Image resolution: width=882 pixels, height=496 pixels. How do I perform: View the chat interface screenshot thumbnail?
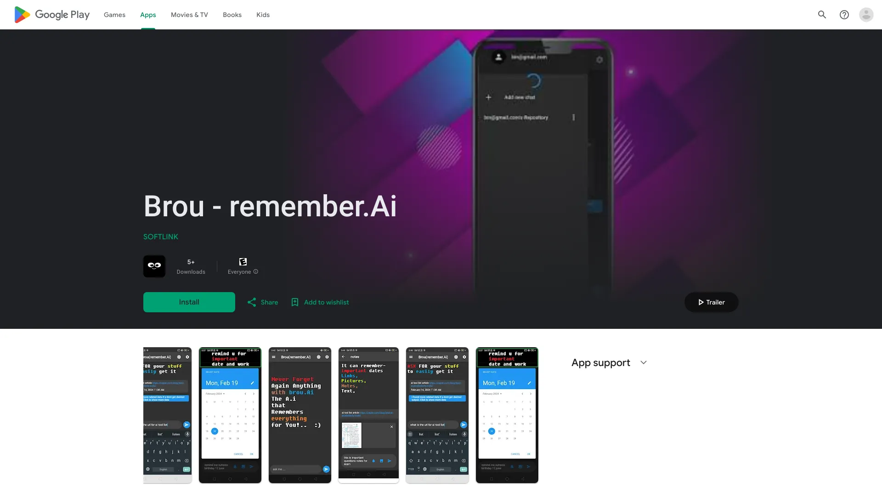click(437, 415)
